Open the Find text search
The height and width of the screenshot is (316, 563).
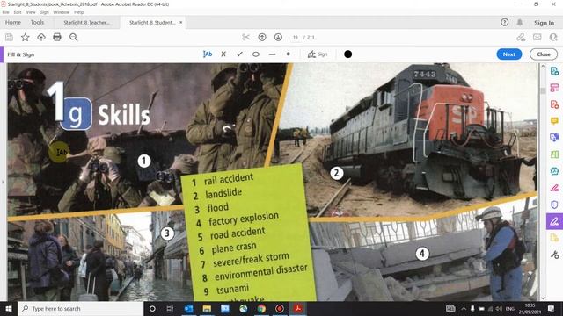point(74,37)
